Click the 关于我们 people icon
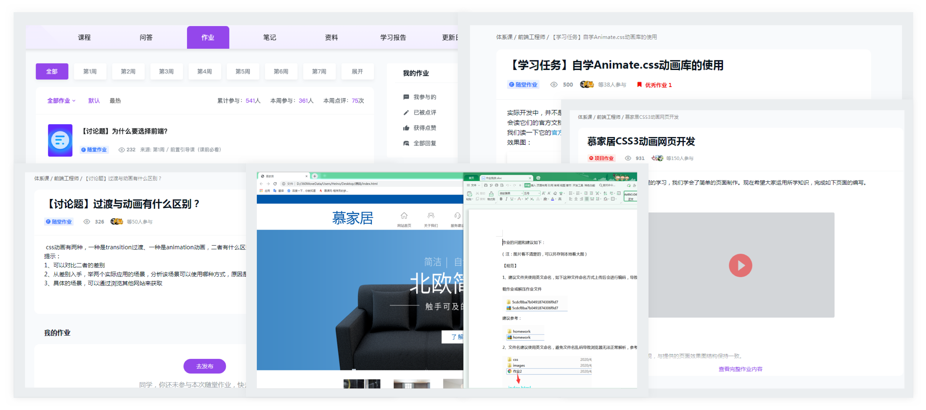This screenshot has width=926, height=410. click(x=431, y=216)
